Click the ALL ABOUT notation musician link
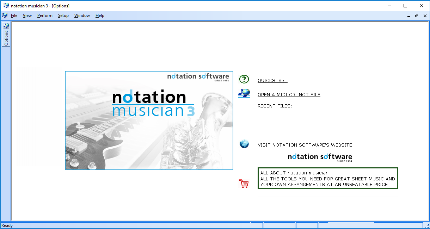The width and height of the screenshot is (430, 229). 294,173
